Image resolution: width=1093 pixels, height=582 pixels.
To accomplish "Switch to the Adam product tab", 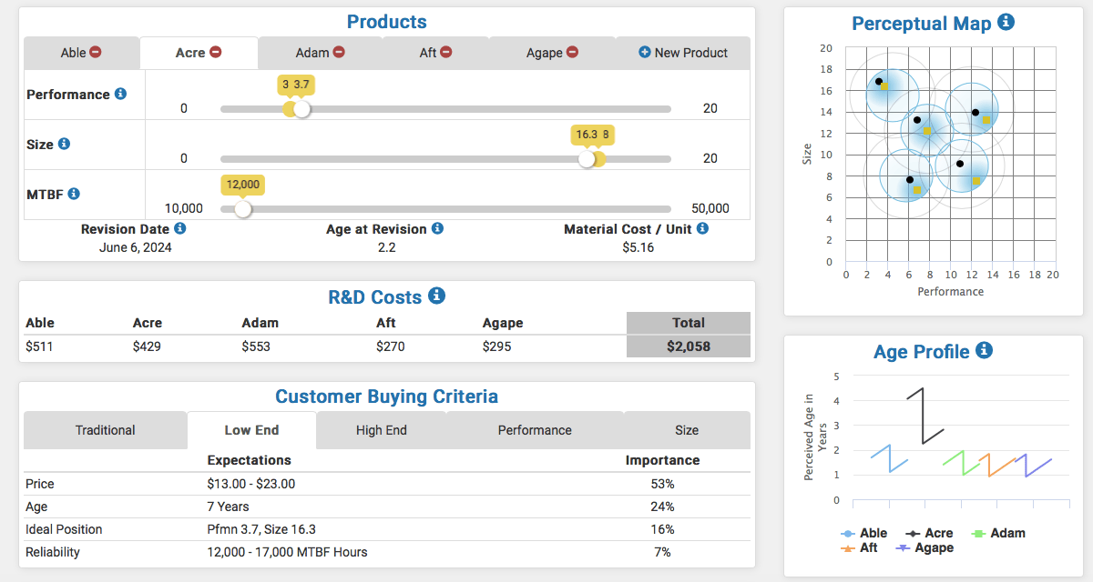I will pyautogui.click(x=312, y=53).
